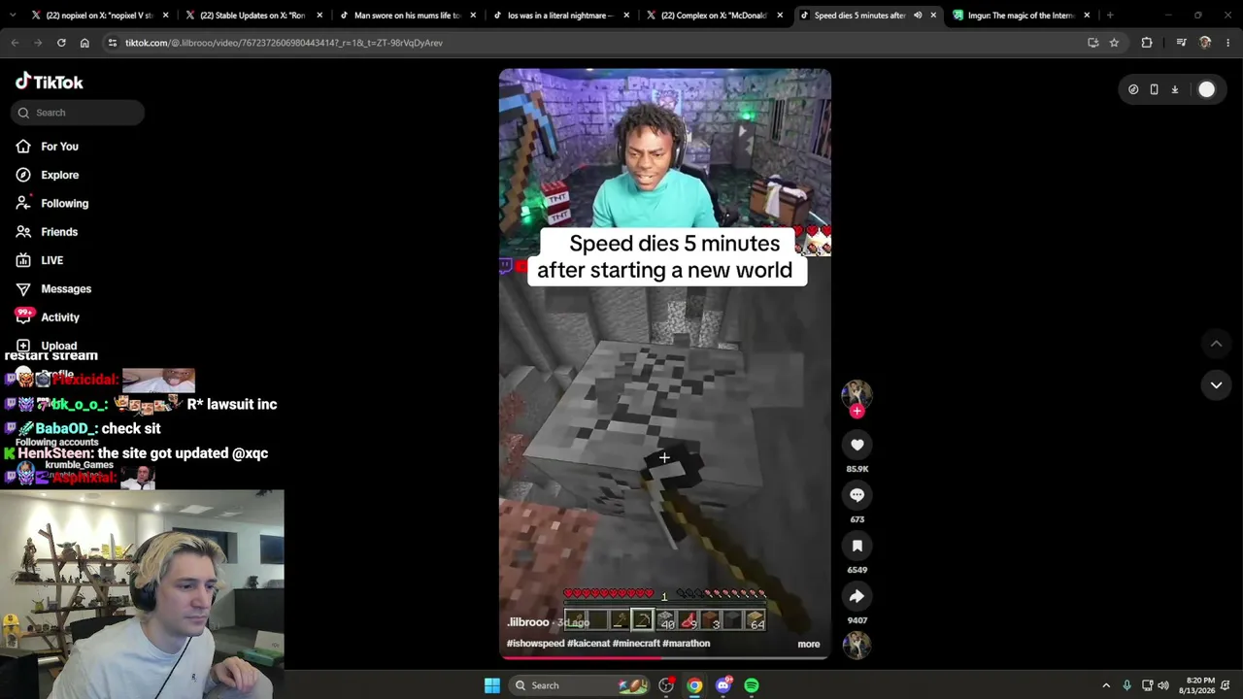Go to the previous video with up chevron

click(1216, 344)
